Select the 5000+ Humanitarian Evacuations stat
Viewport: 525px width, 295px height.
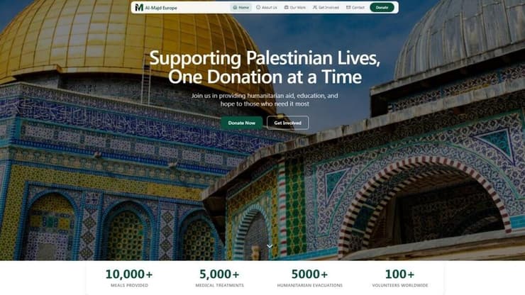310,278
